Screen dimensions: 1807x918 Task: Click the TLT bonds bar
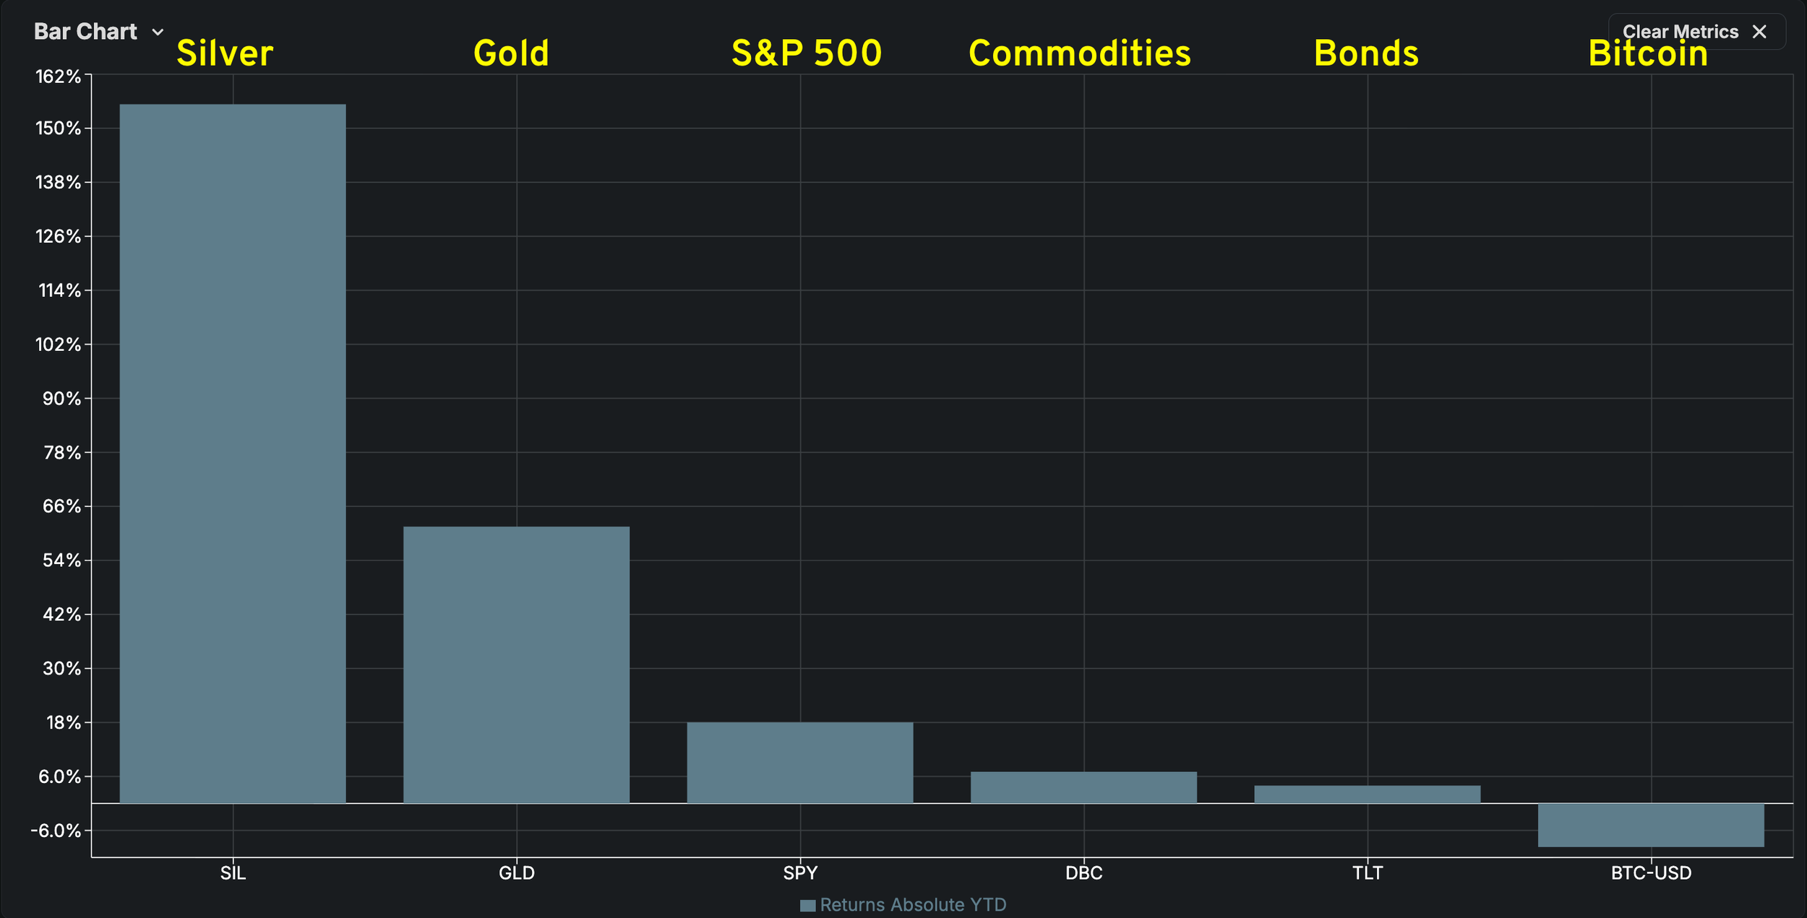click(1367, 794)
